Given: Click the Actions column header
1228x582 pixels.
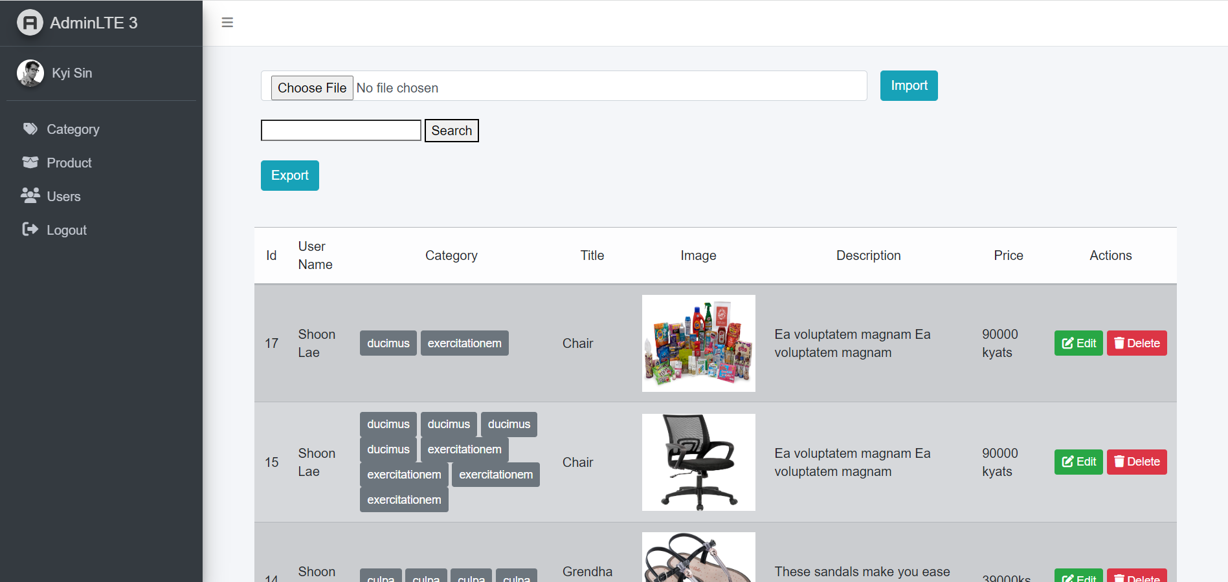Looking at the screenshot, I should [x=1111, y=255].
